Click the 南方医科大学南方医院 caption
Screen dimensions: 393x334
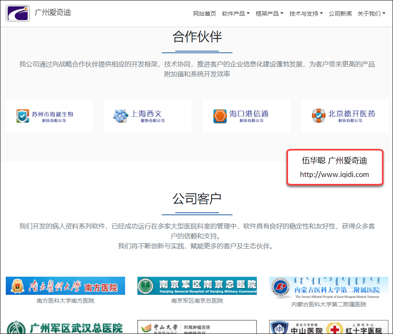coord(65,301)
